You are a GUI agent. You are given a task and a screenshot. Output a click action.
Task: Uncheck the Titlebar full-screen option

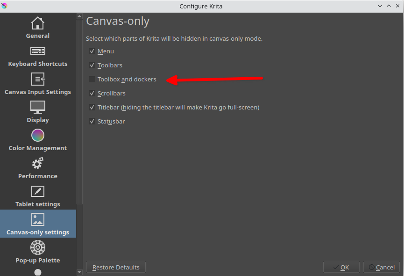tap(92, 107)
